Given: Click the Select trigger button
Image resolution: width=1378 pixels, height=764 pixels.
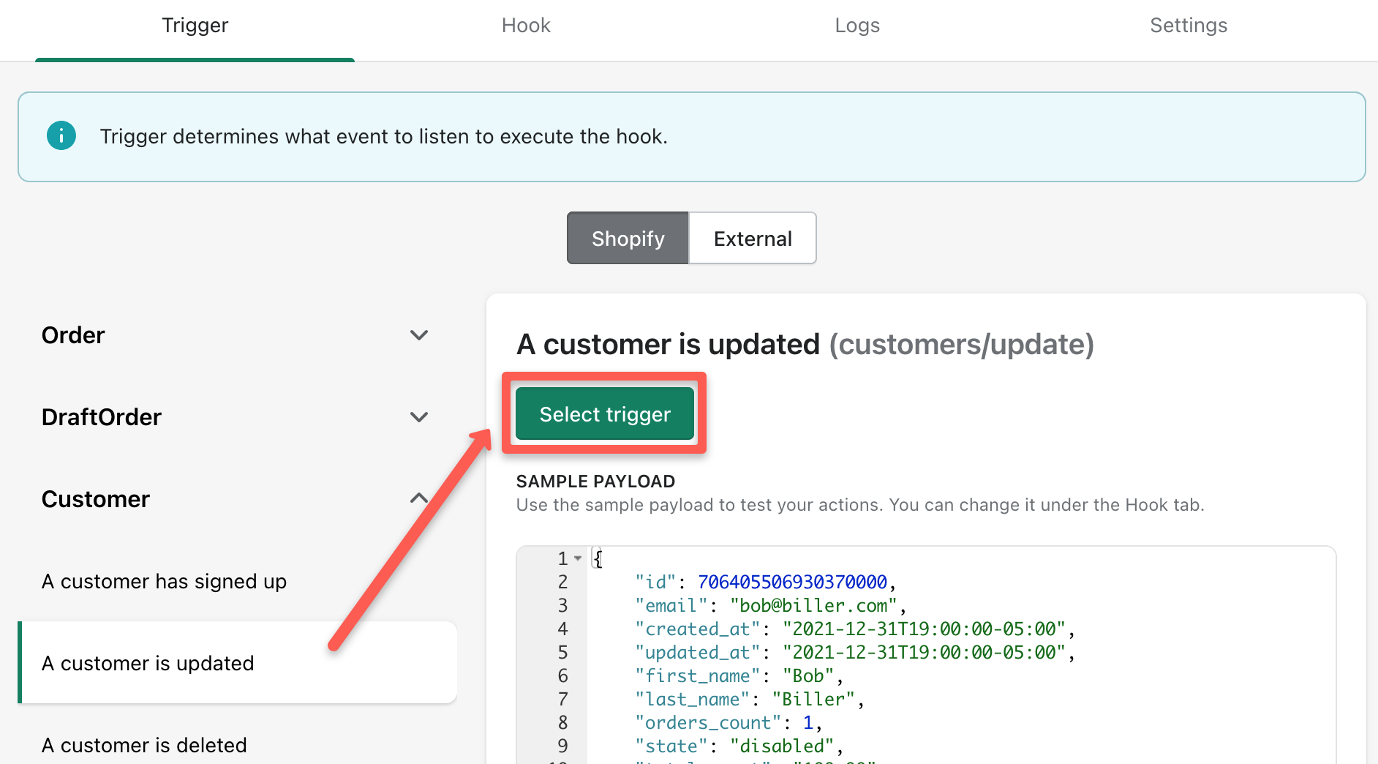Looking at the screenshot, I should (605, 414).
